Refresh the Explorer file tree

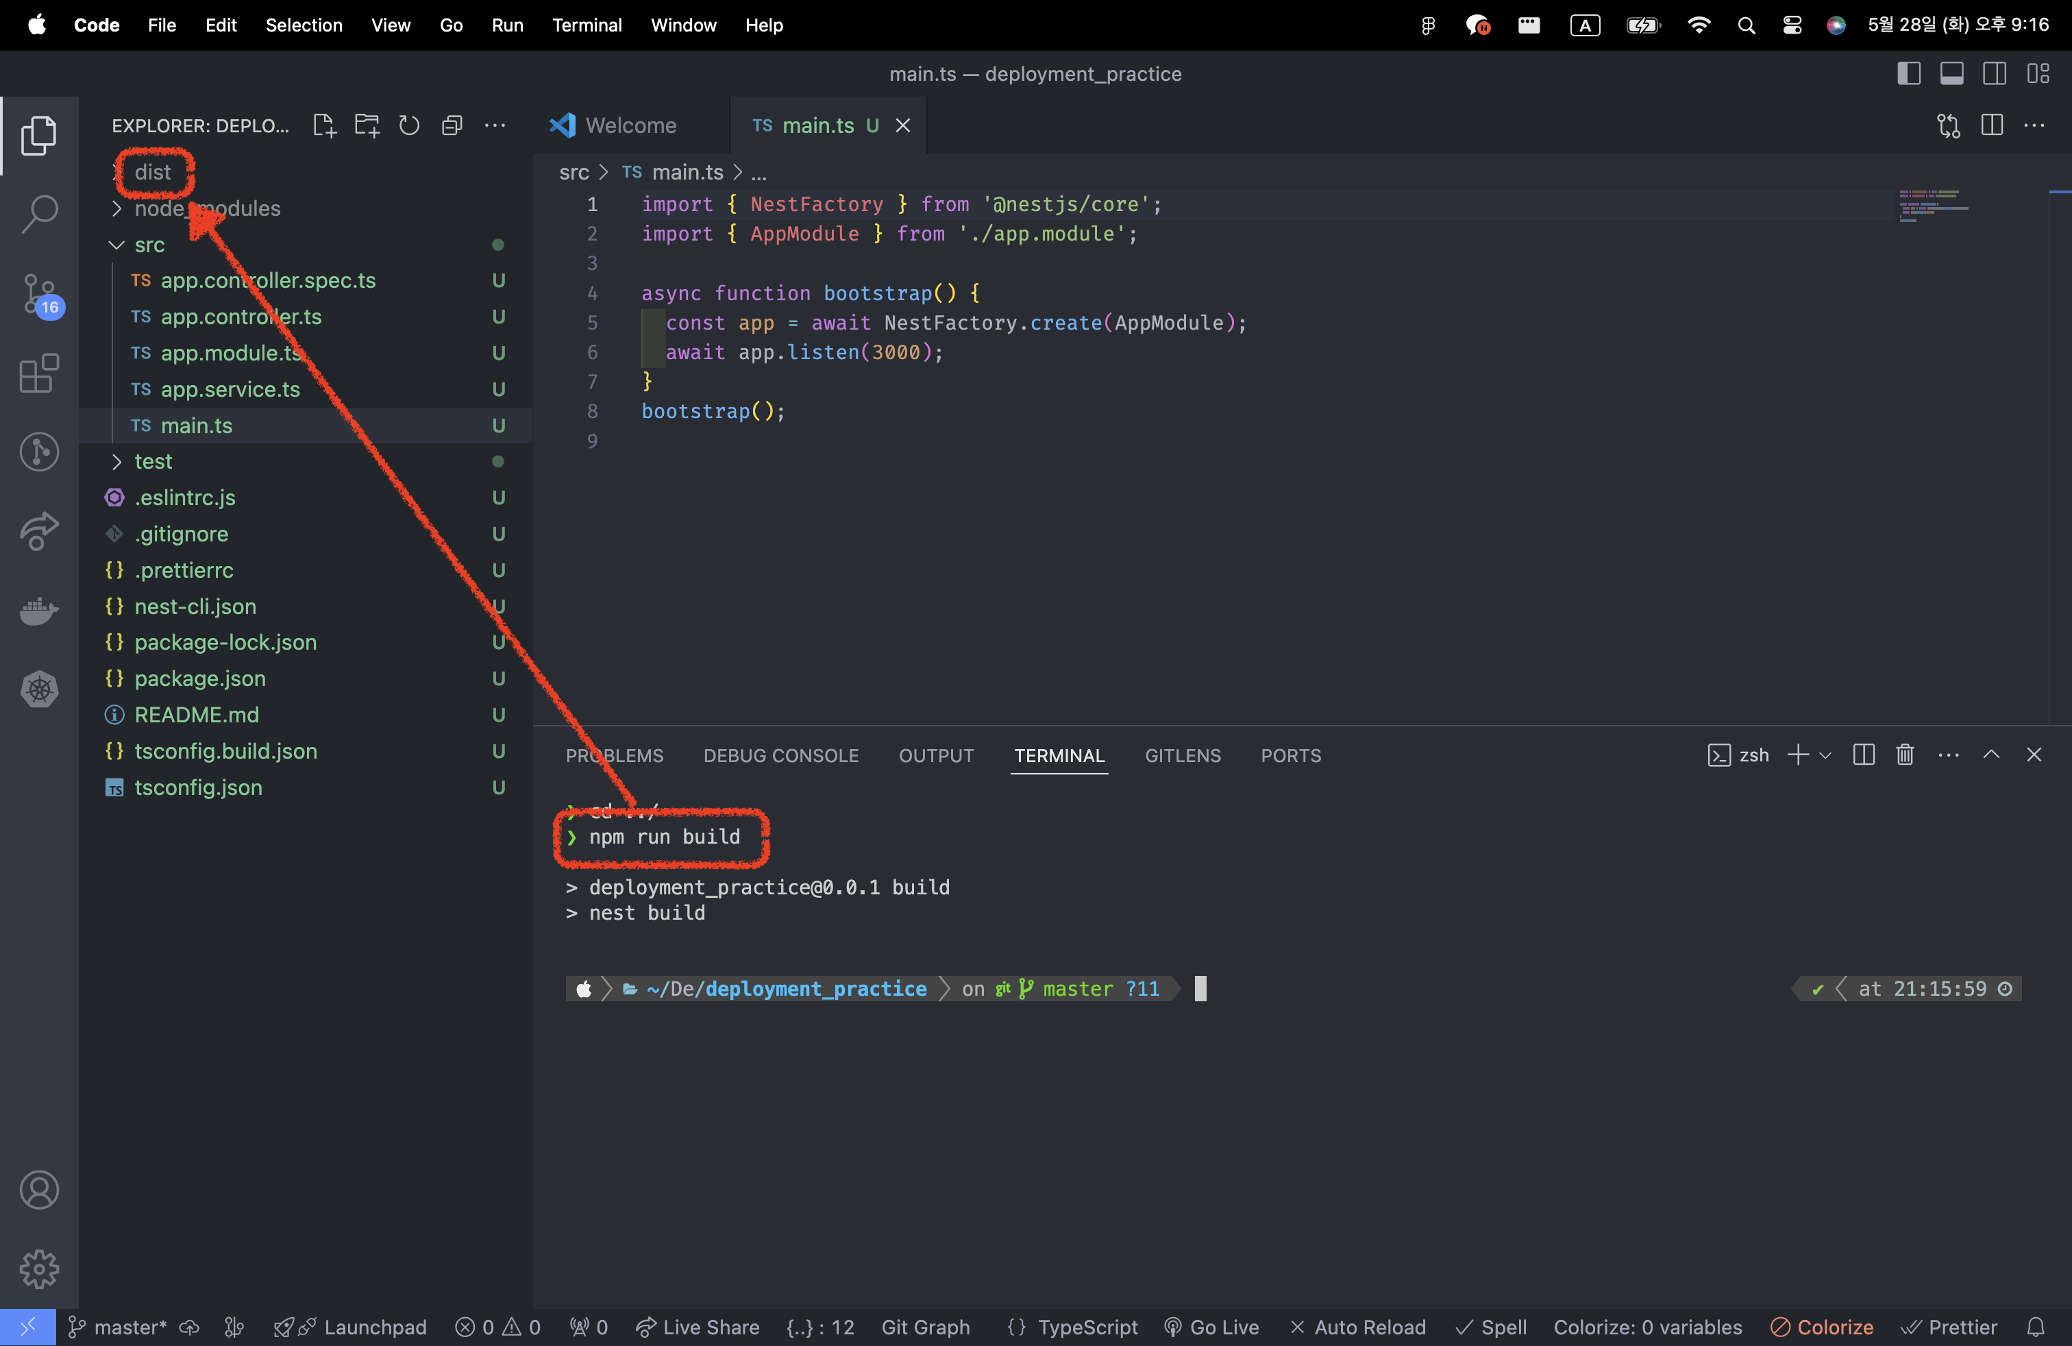[409, 125]
